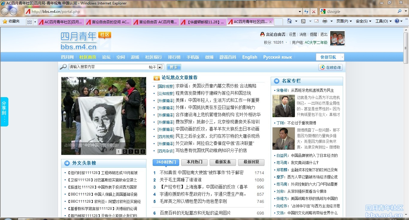Image resolution: width=409 pixels, height=220 pixels.
Task: Click the browser address bar URL
Action: (x=56, y=12)
